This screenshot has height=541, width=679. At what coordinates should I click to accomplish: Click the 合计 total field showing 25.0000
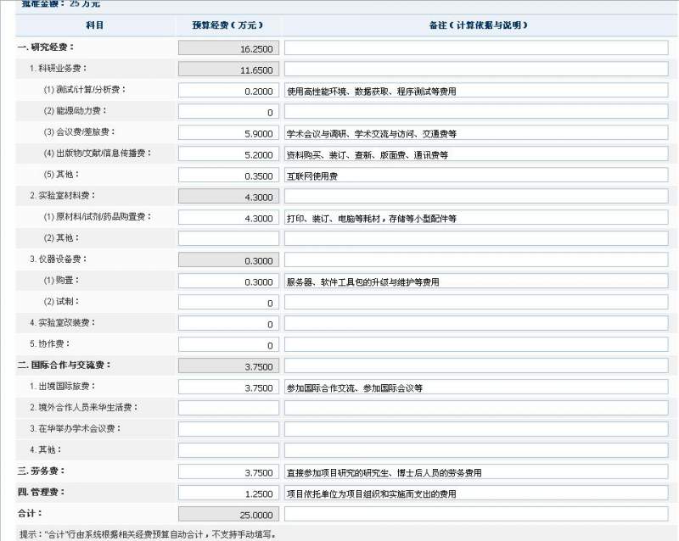coord(228,515)
